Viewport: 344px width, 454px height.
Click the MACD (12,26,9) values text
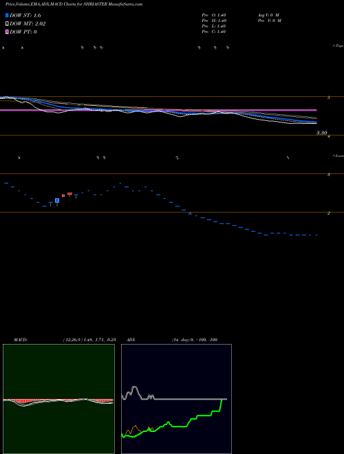(x=89, y=340)
